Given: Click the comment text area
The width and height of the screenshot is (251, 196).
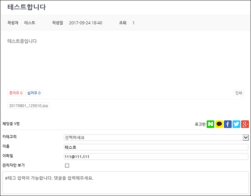Looking at the screenshot, I should (125, 183).
